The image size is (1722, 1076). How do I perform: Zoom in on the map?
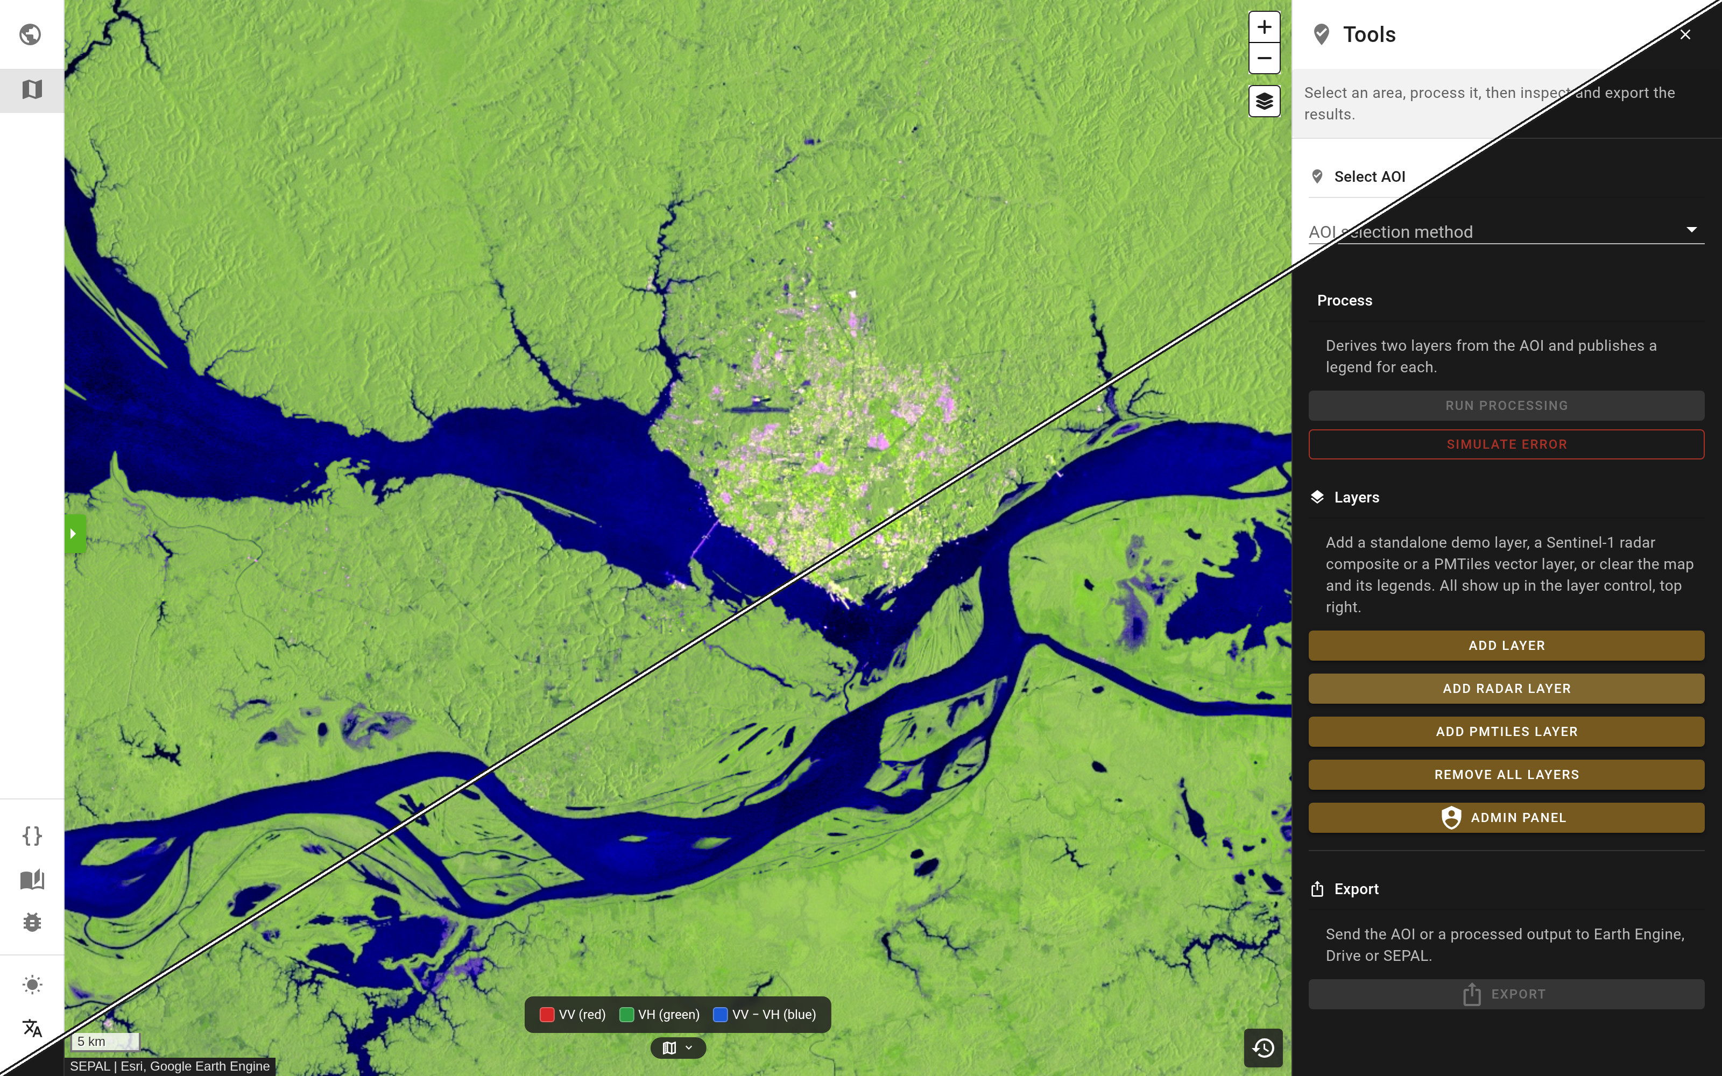1265,27
